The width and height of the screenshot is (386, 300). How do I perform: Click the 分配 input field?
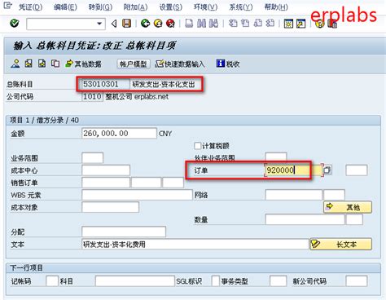[124, 232]
